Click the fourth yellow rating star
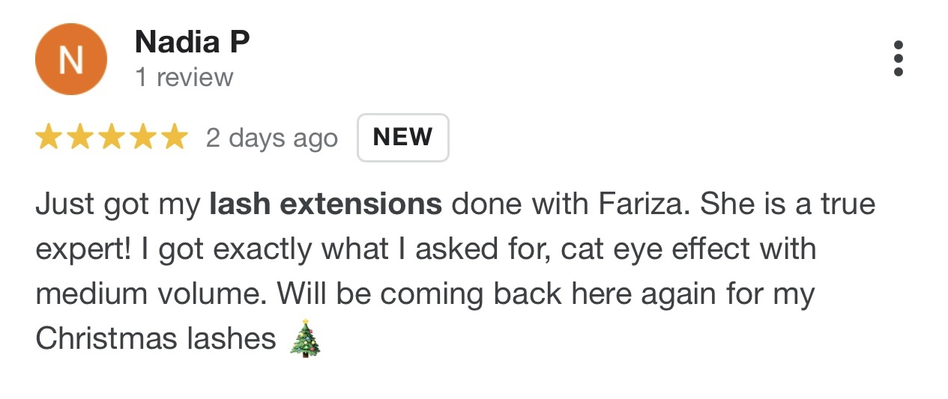Image resolution: width=948 pixels, height=399 pixels. [143, 138]
